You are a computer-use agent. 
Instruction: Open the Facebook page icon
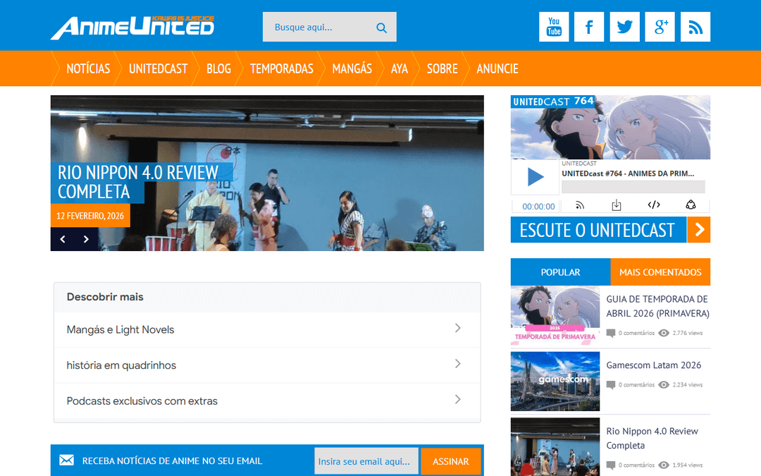coord(589,27)
